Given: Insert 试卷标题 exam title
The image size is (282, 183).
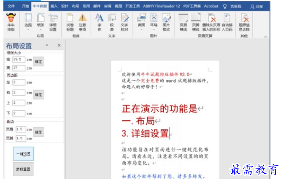Looking at the screenshot, I should coord(70,22).
